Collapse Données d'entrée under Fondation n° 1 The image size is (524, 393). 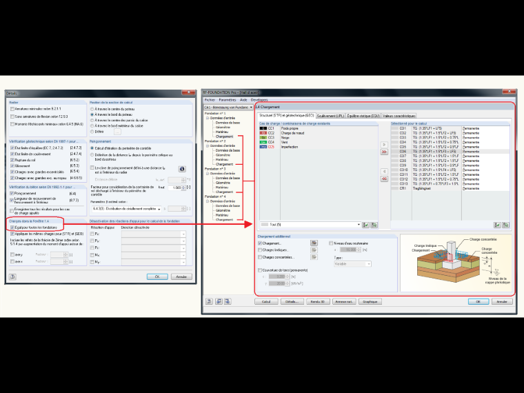(x=208, y=119)
